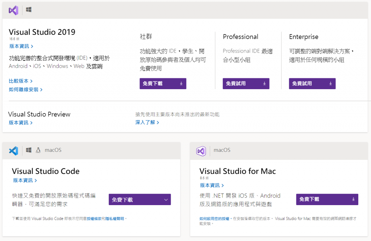Image resolution: width=371 pixels, height=241 pixels.
Task: Start Professional 免費試用 trial
Action: coord(246,84)
